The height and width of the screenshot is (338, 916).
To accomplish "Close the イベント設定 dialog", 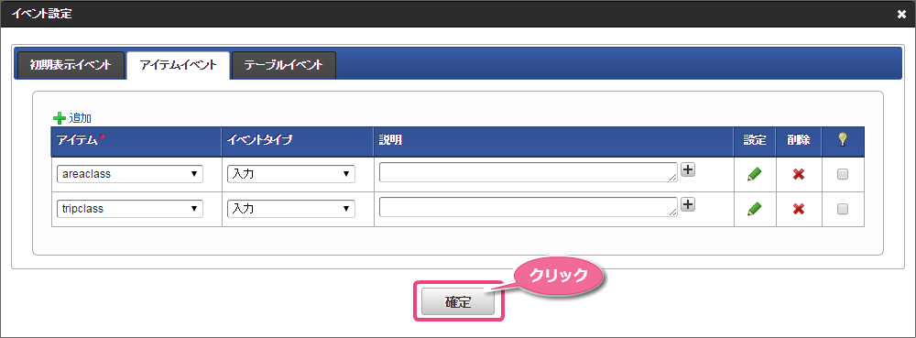I will pyautogui.click(x=901, y=14).
